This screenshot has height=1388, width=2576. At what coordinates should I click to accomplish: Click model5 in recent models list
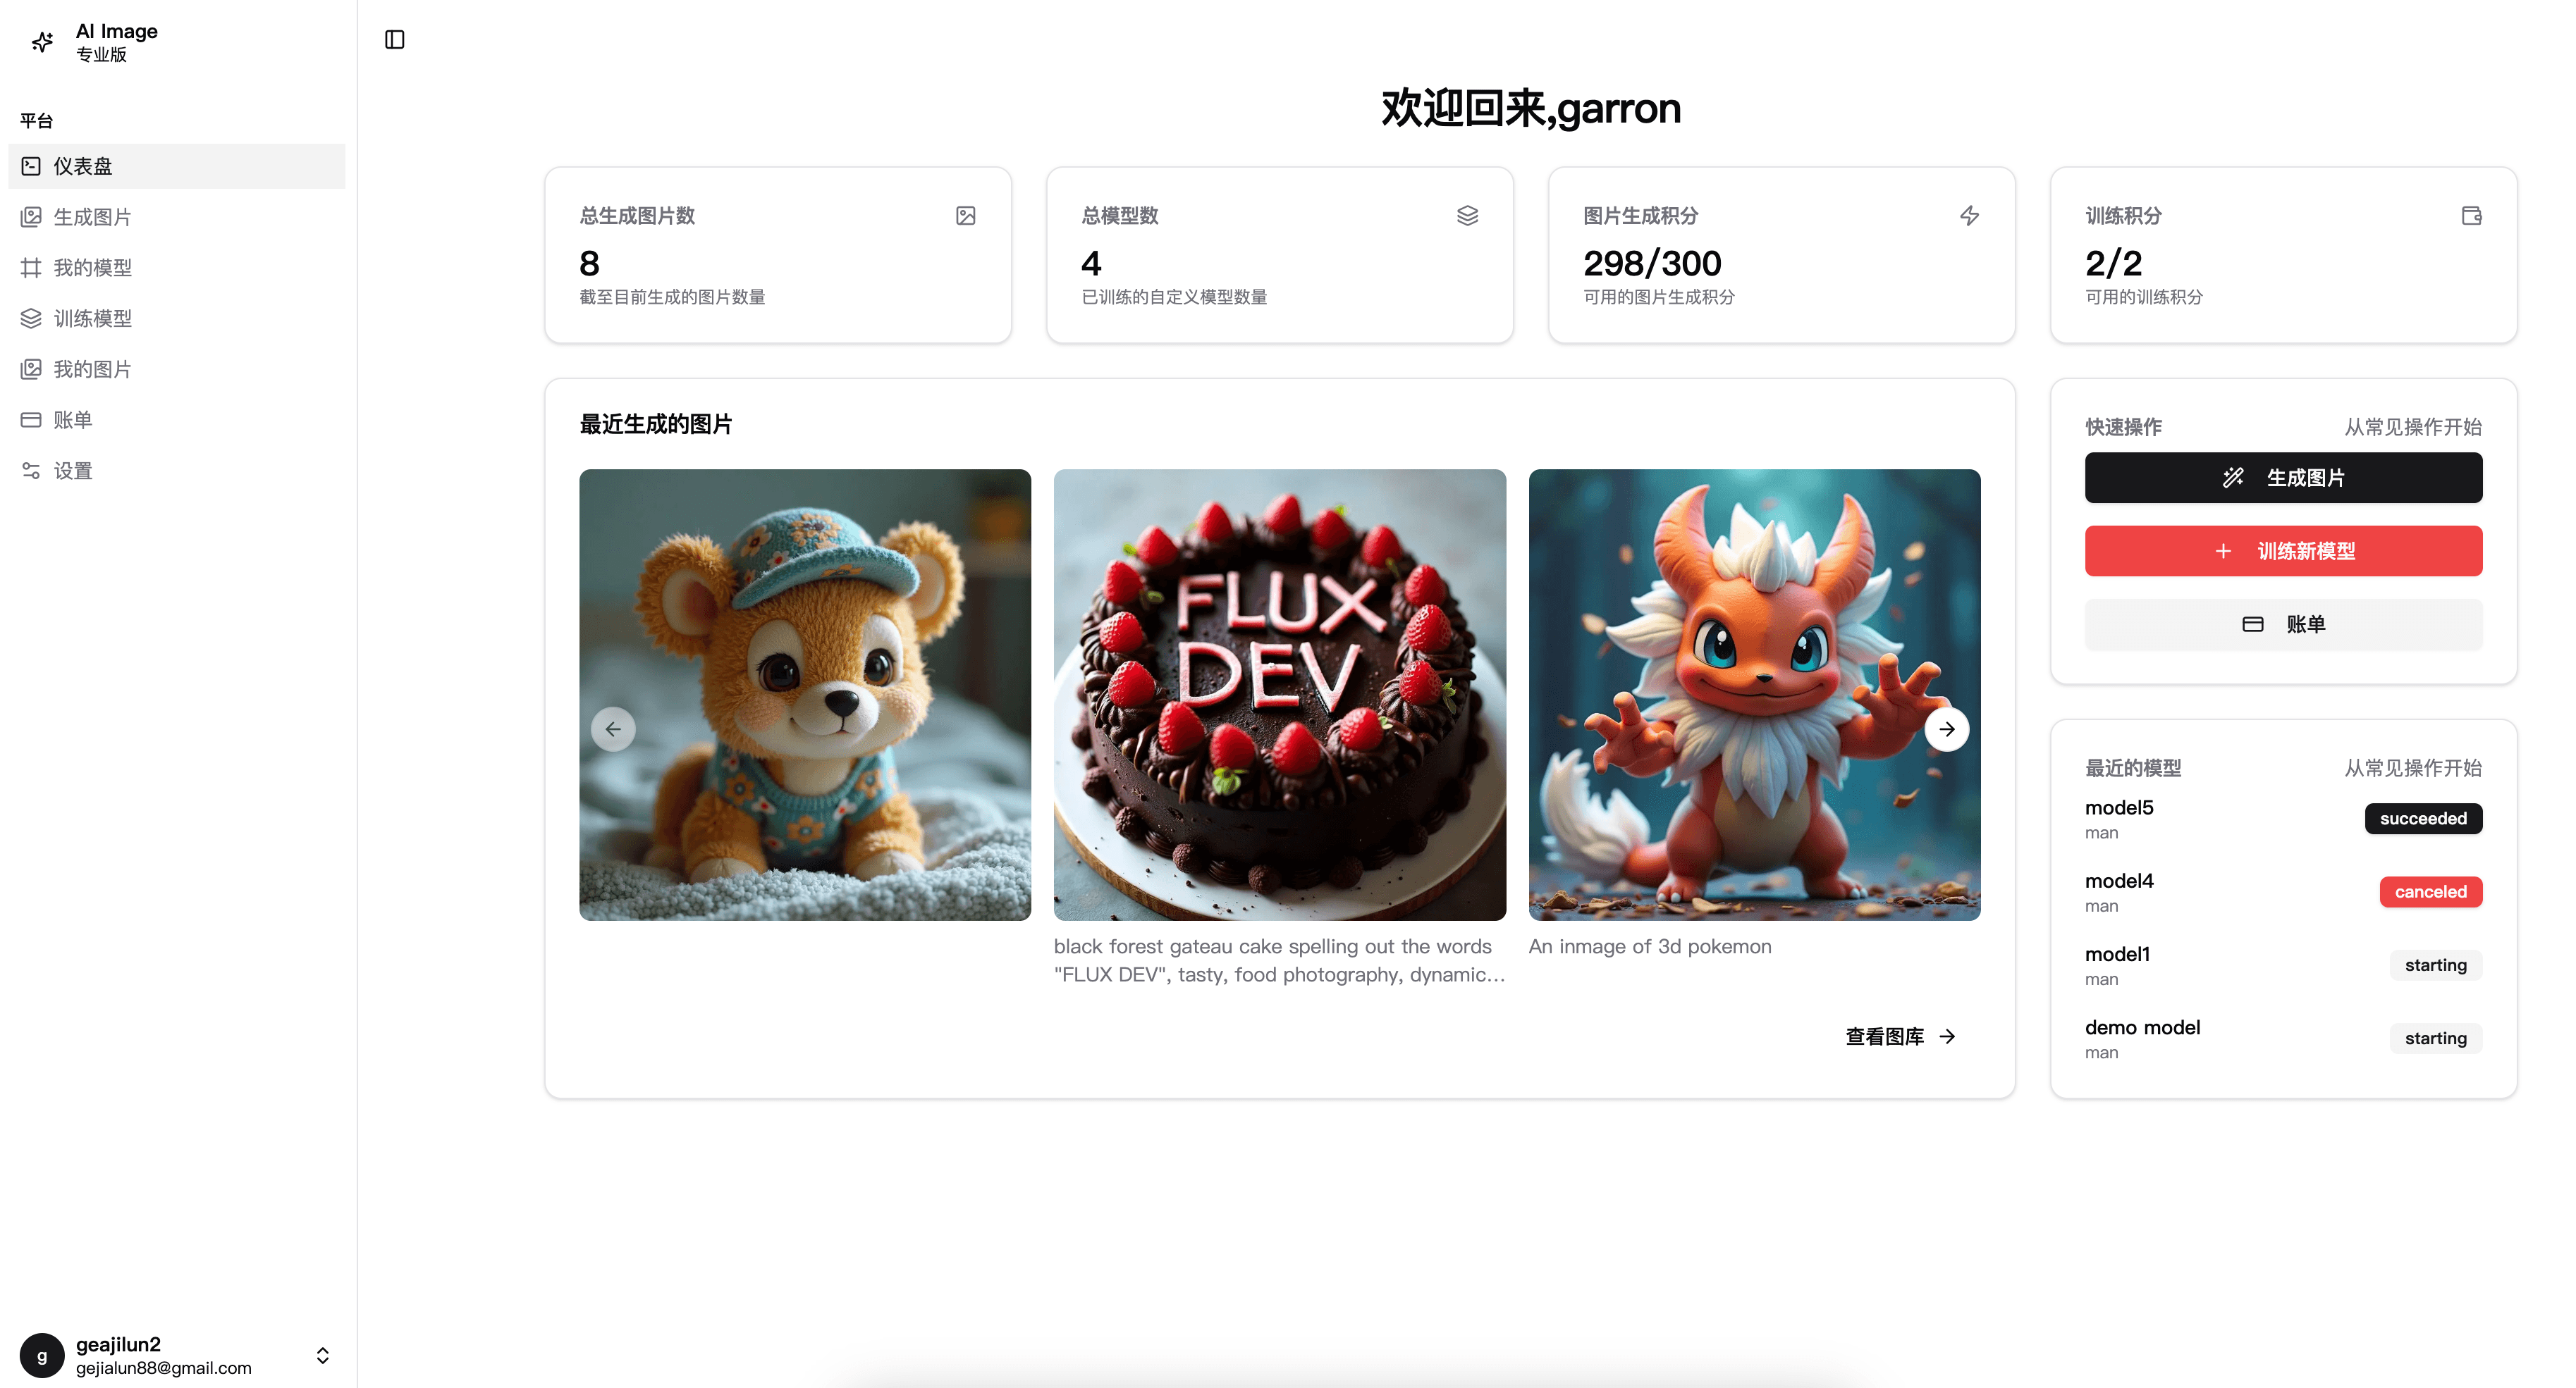click(2119, 807)
